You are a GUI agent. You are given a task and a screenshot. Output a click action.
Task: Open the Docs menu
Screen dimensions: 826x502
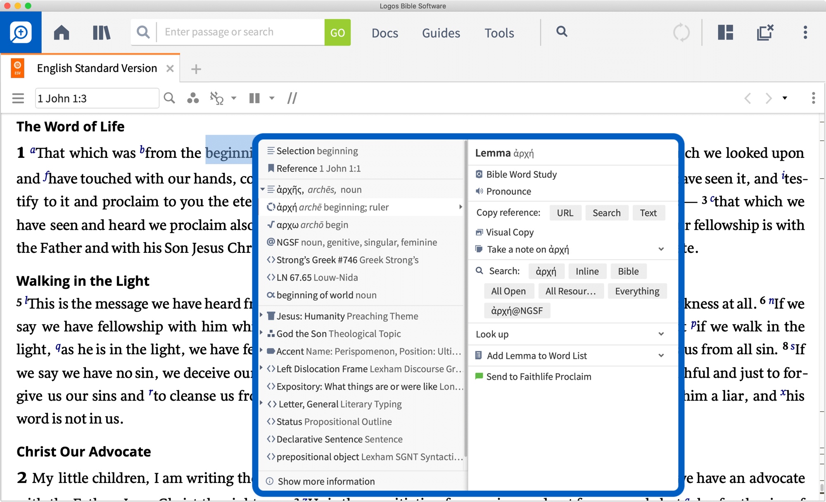point(385,33)
